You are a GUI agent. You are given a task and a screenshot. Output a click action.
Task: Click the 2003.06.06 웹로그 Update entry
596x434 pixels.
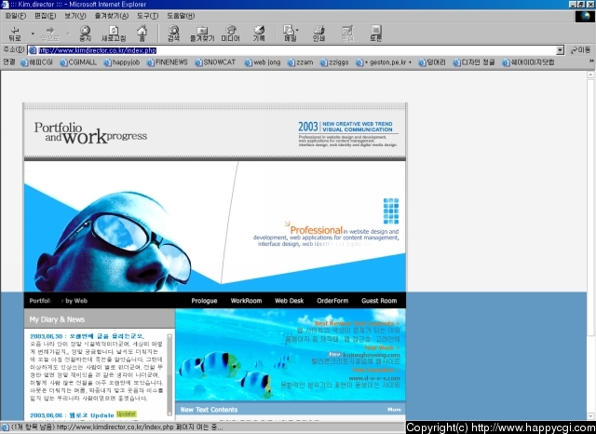72,415
